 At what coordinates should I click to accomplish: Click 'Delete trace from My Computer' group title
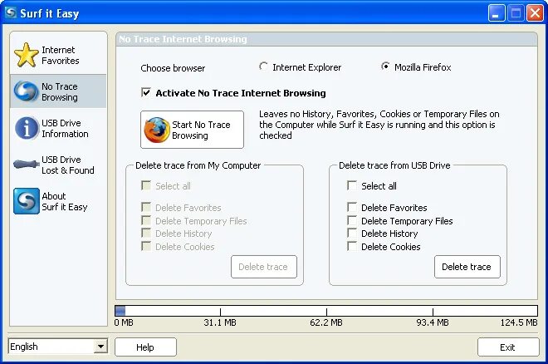198,165
